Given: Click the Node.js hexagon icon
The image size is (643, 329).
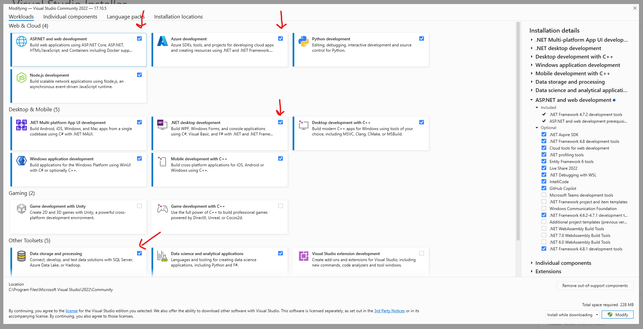Looking at the screenshot, I should pyautogui.click(x=22, y=78).
